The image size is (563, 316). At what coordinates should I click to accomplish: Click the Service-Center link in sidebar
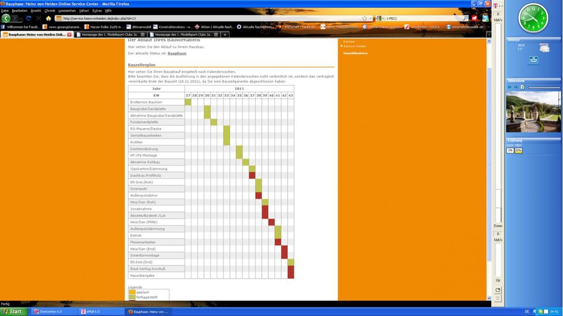tap(354, 46)
